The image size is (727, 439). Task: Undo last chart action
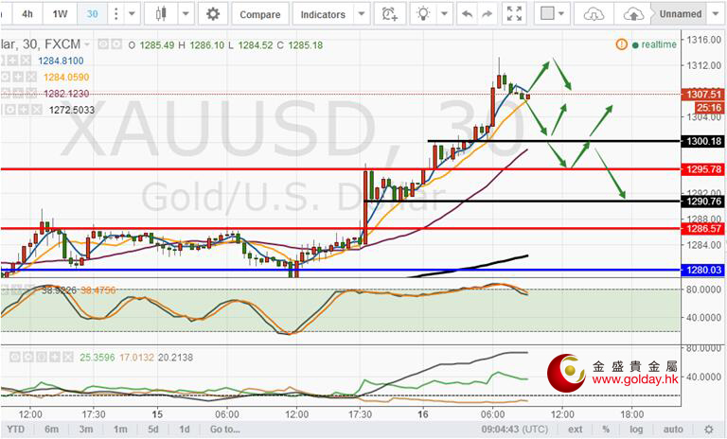(467, 14)
